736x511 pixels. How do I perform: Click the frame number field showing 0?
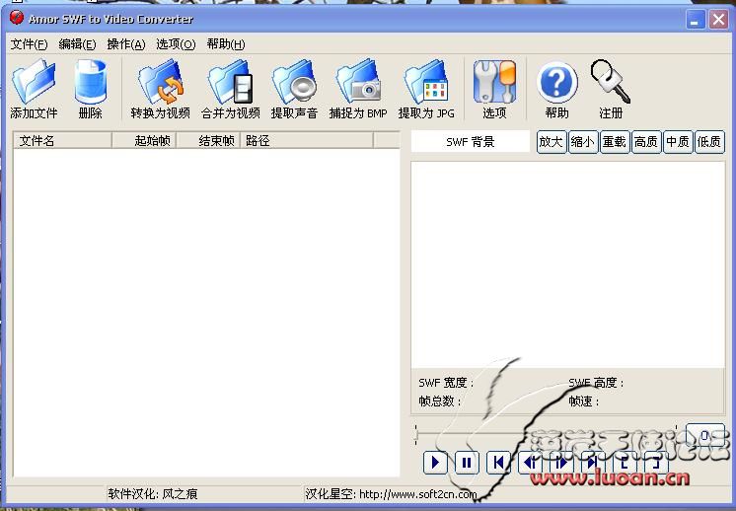pos(705,436)
